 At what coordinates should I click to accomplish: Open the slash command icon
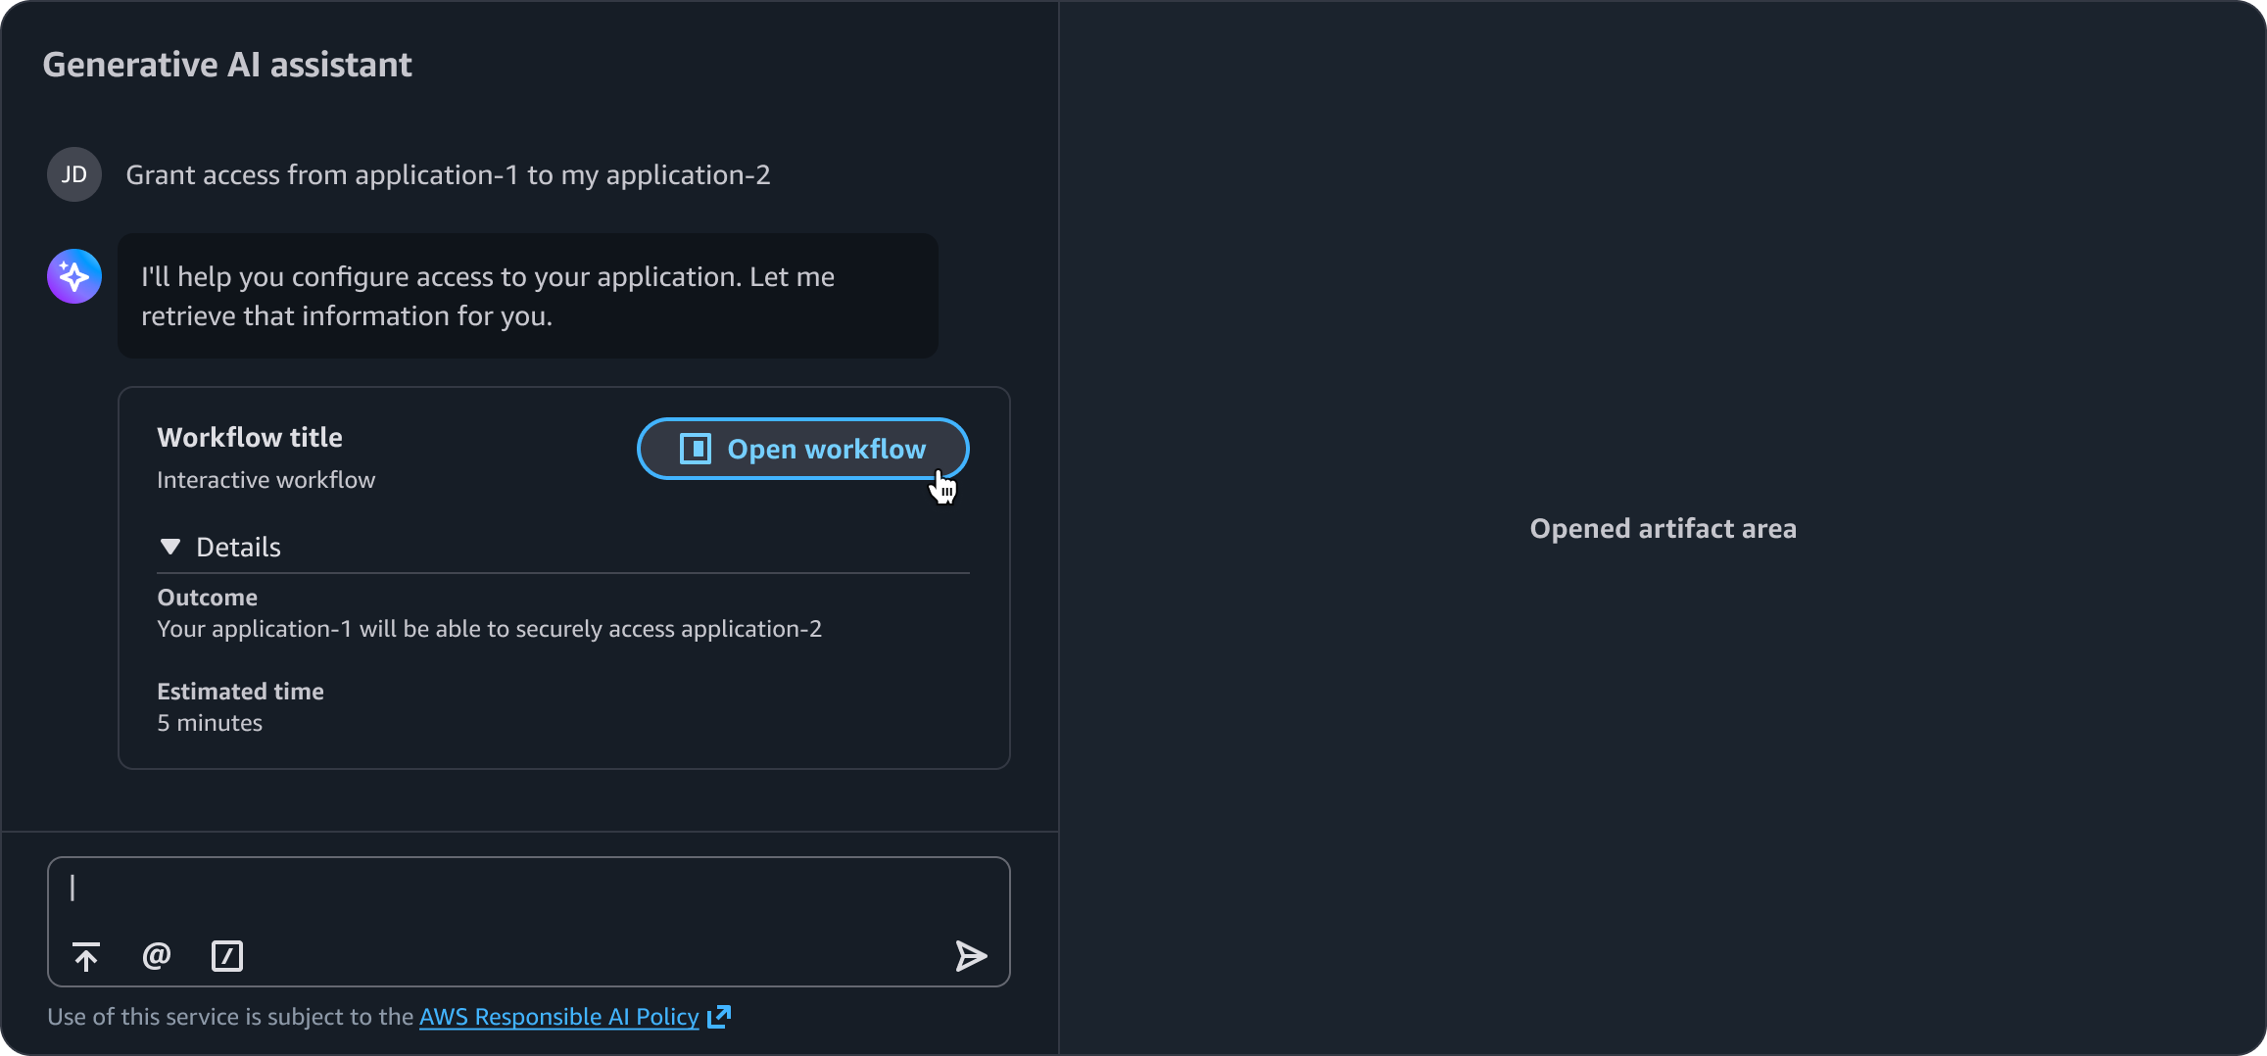pos(227,956)
